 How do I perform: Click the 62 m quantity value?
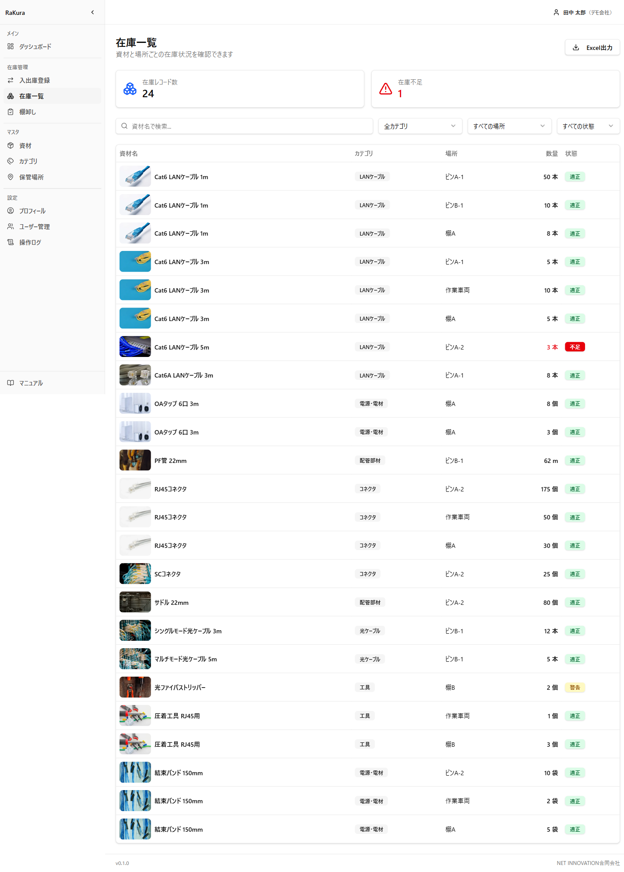point(551,460)
